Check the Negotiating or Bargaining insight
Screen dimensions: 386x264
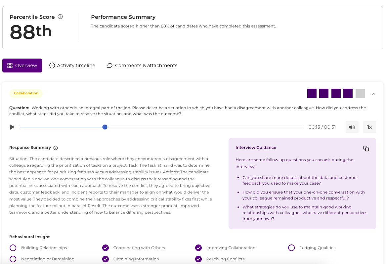pos(13,259)
